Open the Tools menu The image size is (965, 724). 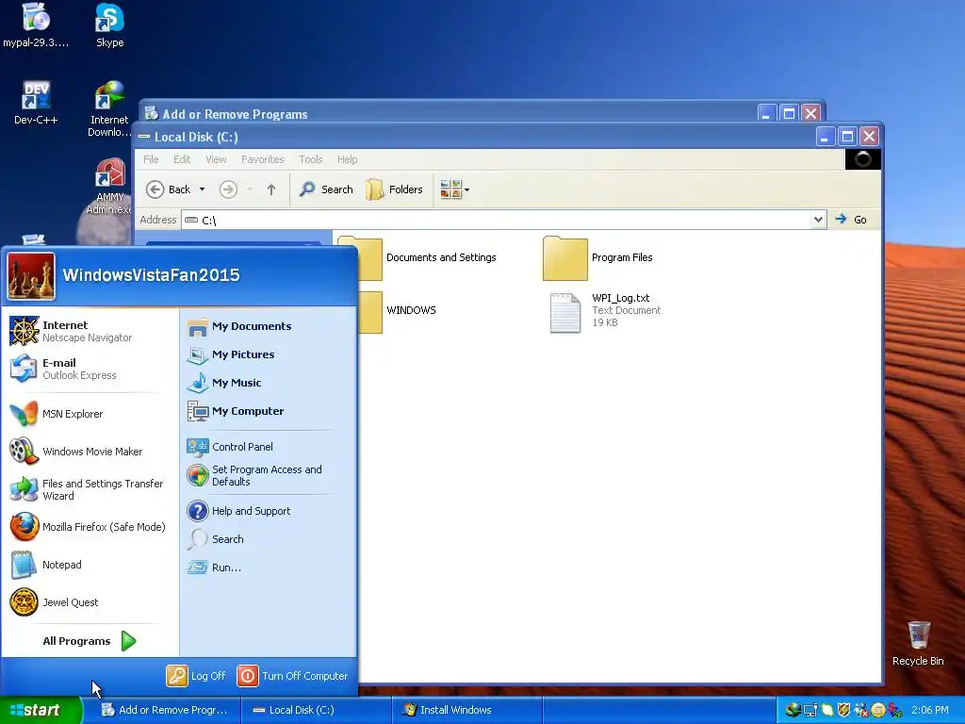(311, 159)
